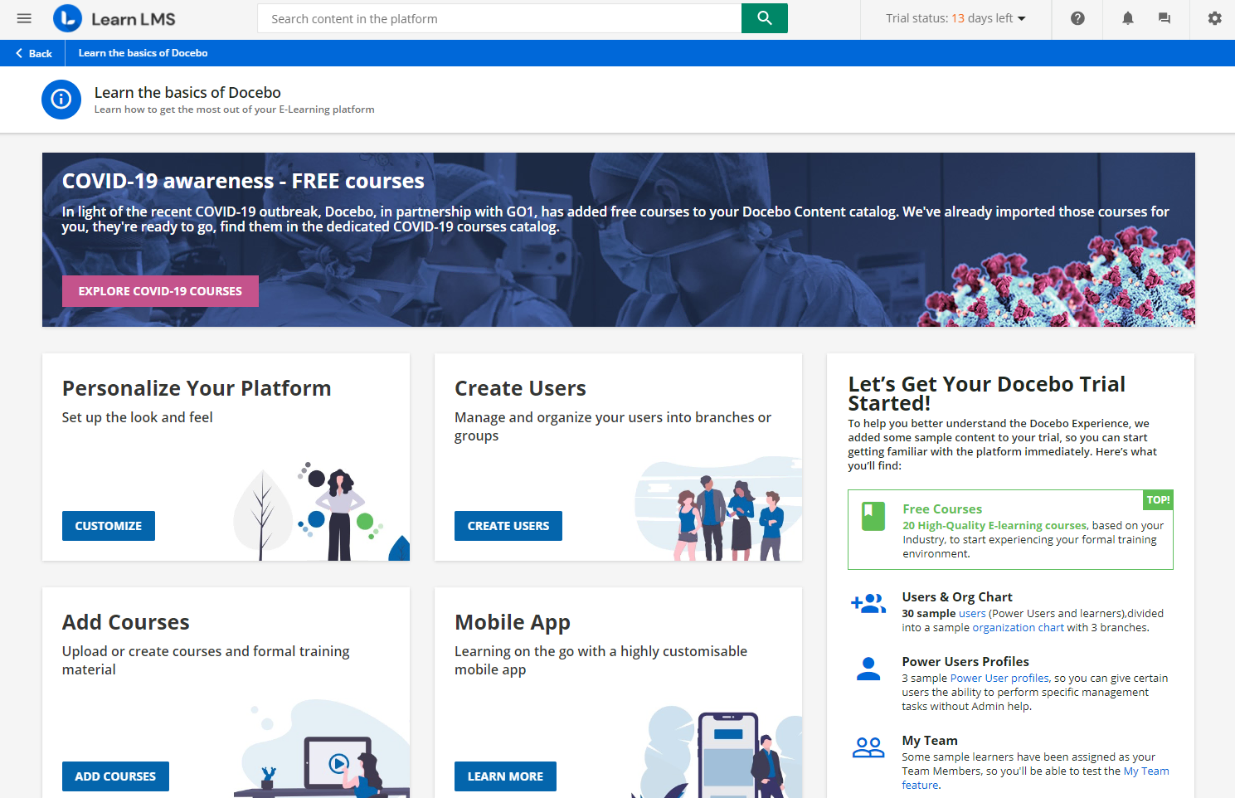Open the messages chat icon
1235x798 pixels.
tap(1164, 18)
